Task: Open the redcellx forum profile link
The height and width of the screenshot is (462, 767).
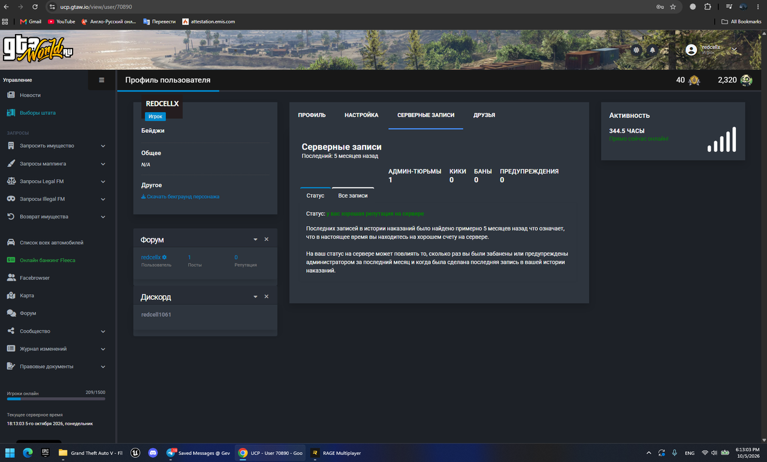Action: click(x=151, y=257)
